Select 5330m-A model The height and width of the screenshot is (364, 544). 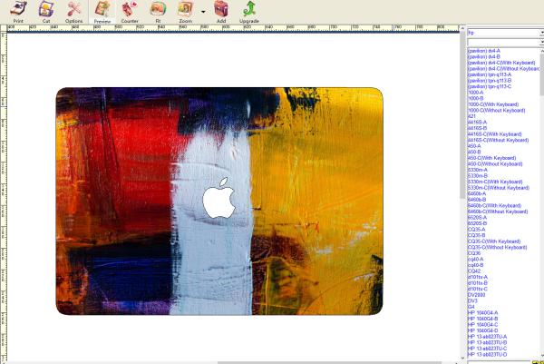click(x=478, y=170)
